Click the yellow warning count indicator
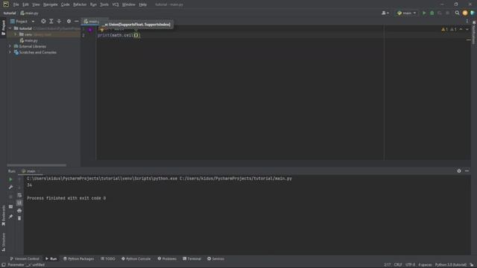Screen dimensions: 477x268 tap(444, 30)
